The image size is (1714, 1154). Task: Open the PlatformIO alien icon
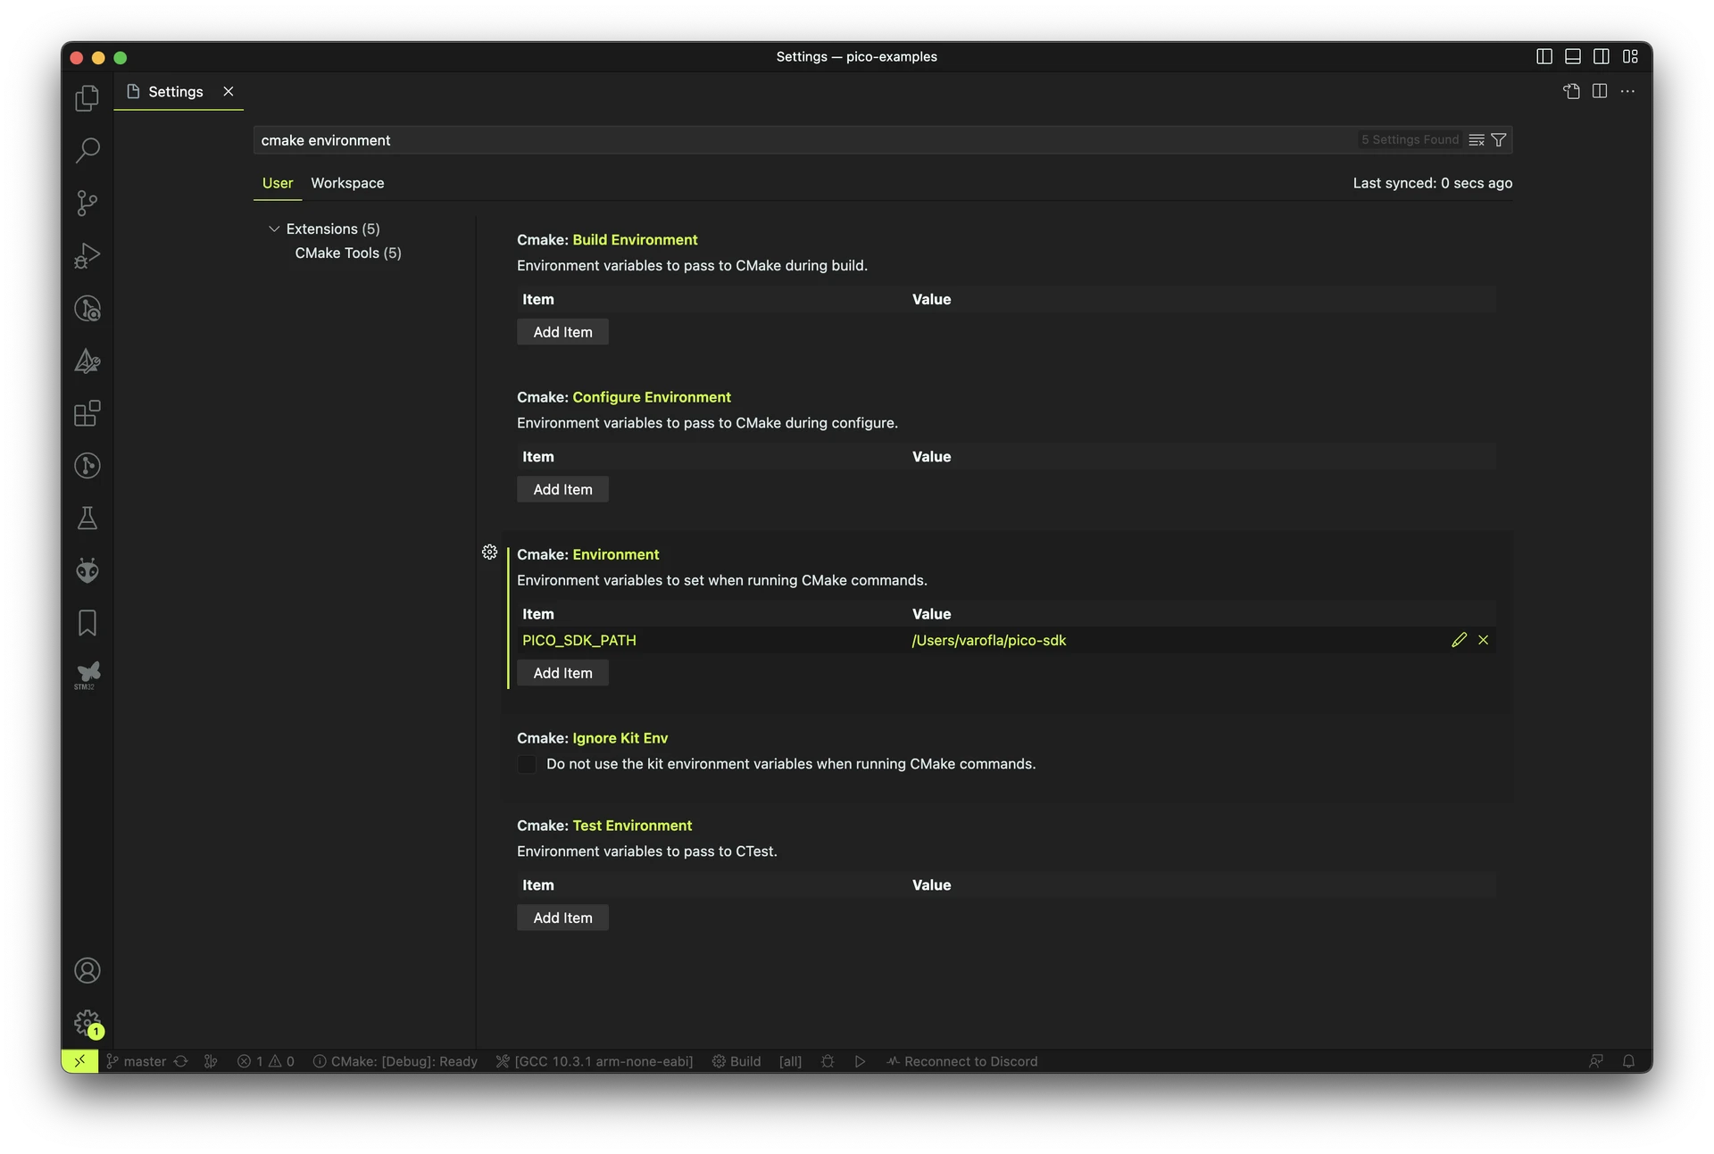(87, 570)
